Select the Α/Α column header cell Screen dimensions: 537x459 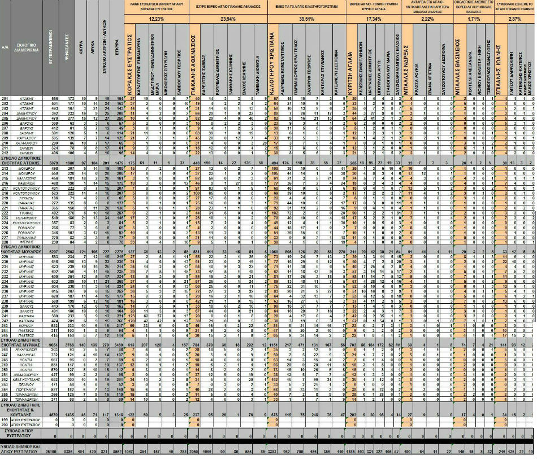5,49
